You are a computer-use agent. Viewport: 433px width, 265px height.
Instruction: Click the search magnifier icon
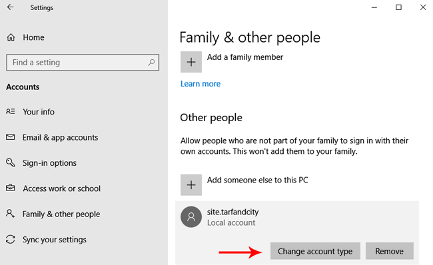coord(151,63)
